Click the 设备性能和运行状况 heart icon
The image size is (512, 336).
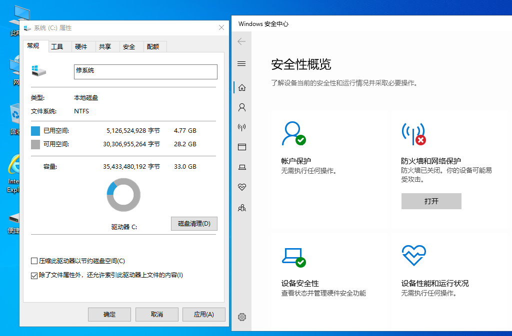coord(413,256)
